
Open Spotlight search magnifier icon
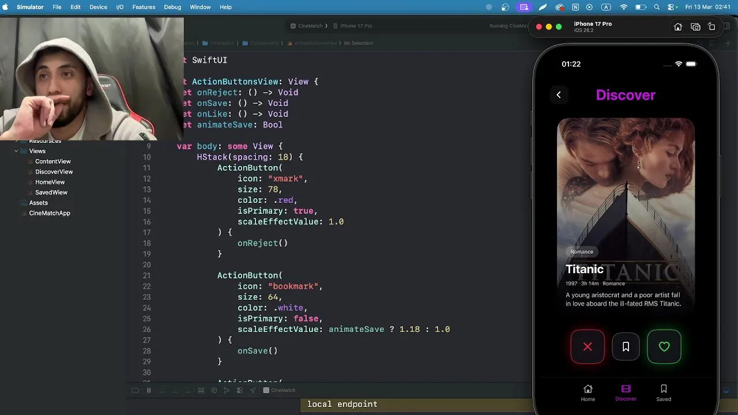[x=657, y=7]
